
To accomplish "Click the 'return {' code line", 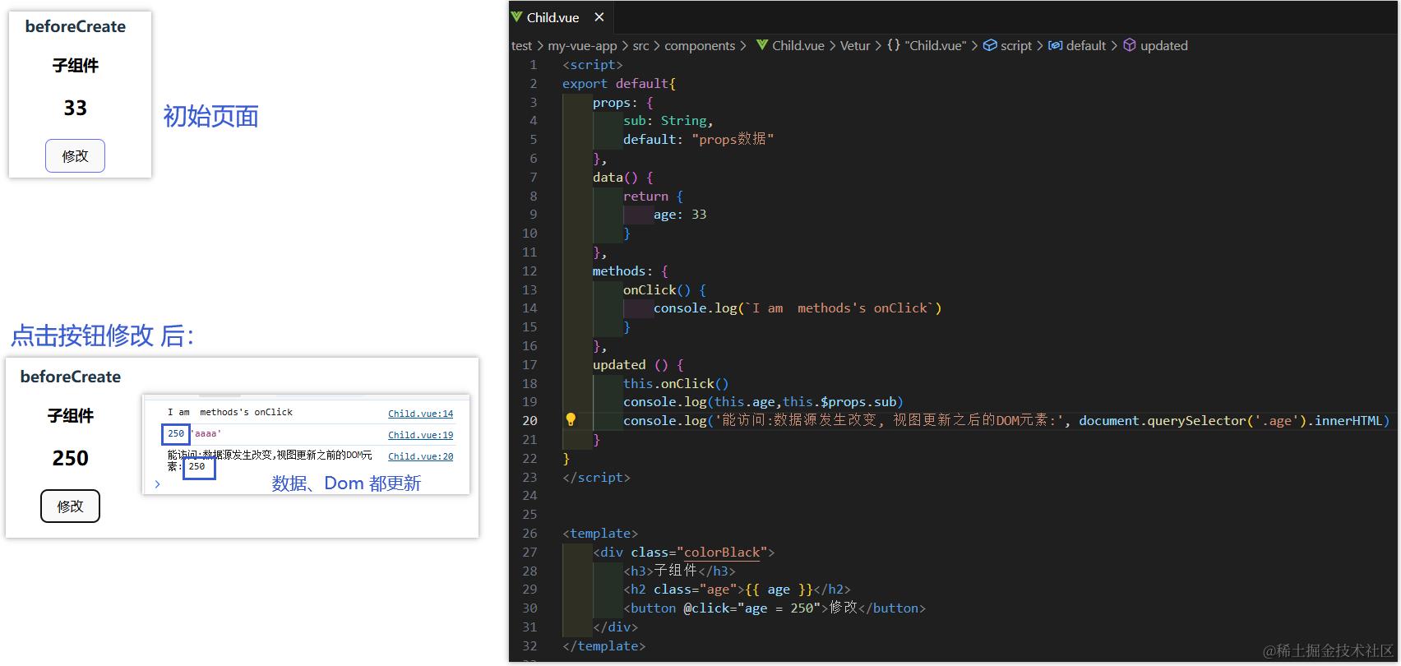I will pos(653,197).
